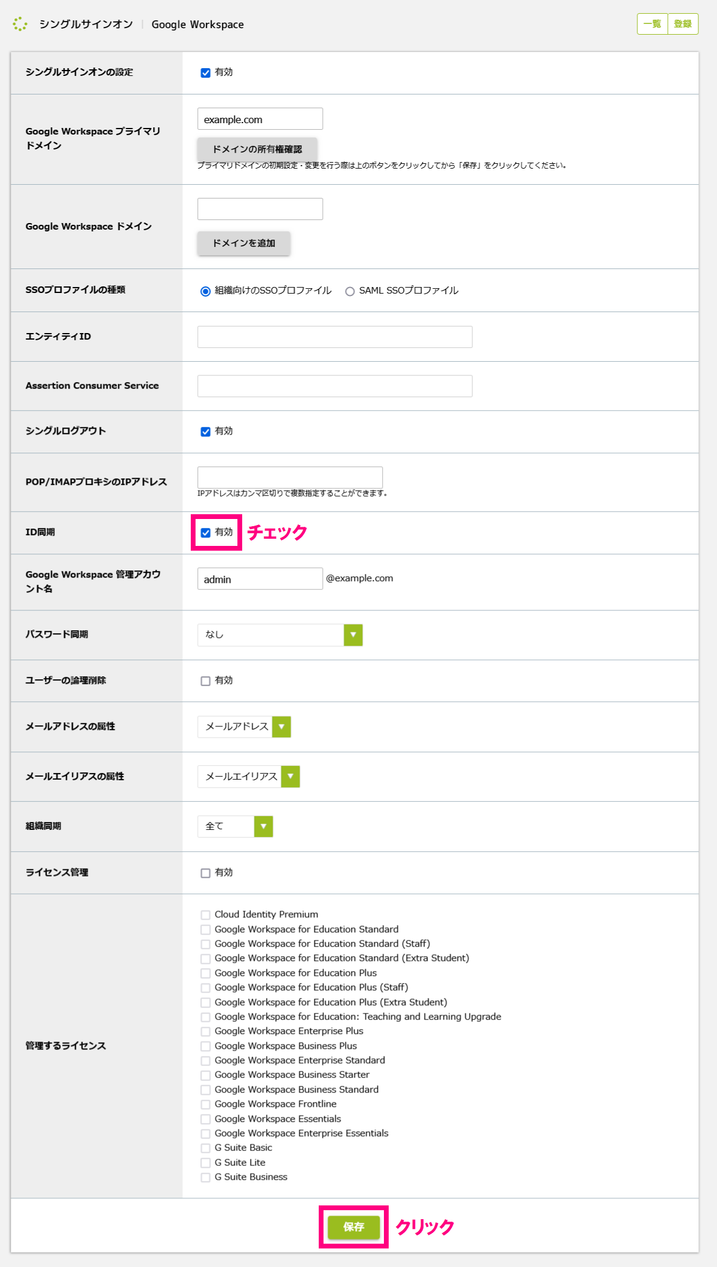Check Education Plus (Extra Student) license

tap(206, 1003)
